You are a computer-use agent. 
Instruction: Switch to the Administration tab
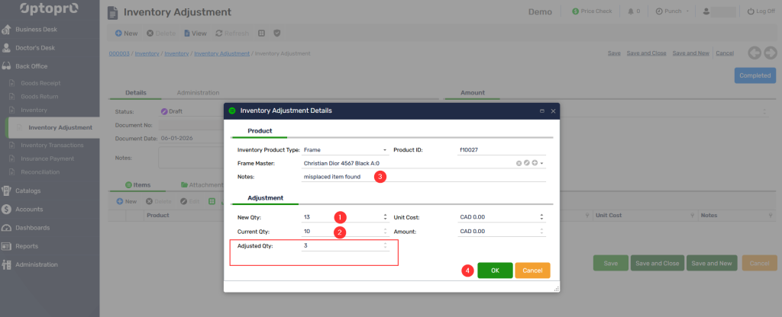pyautogui.click(x=198, y=92)
